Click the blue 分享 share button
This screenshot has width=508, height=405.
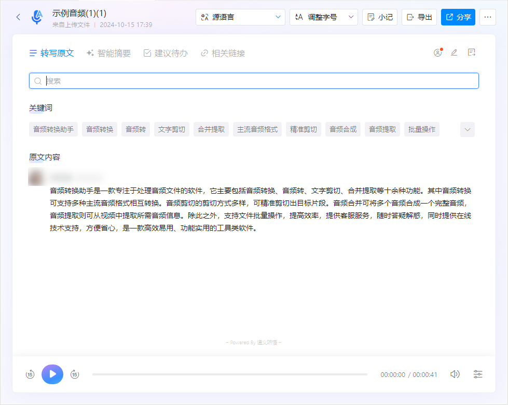pyautogui.click(x=458, y=17)
